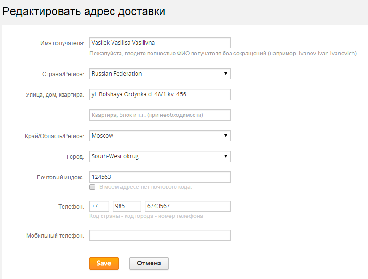Click the postal code field with 124563

point(160,177)
